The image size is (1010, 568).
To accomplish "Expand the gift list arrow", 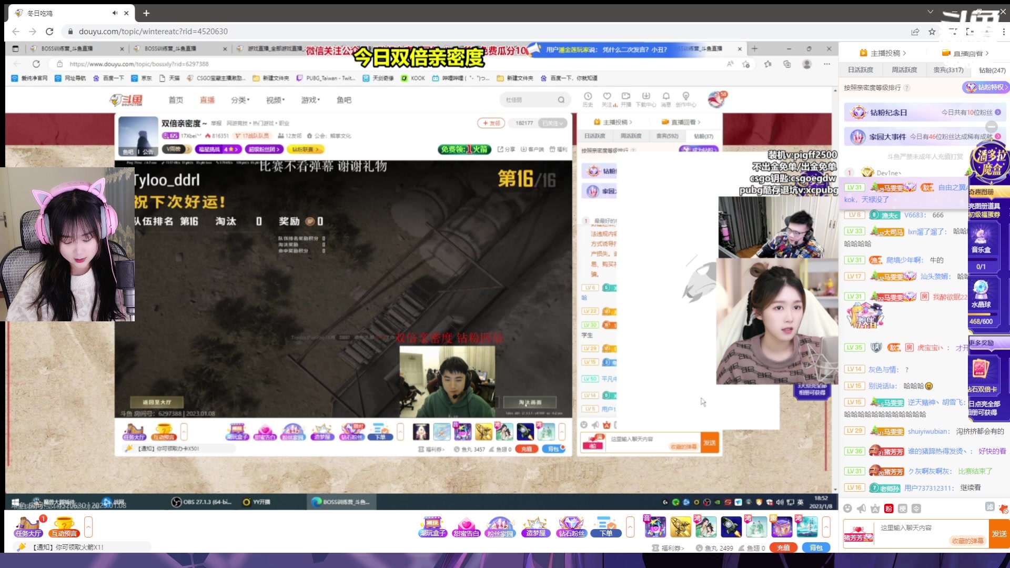I will pyautogui.click(x=826, y=526).
